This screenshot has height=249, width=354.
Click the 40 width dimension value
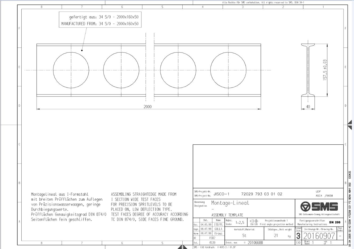(x=308, y=107)
